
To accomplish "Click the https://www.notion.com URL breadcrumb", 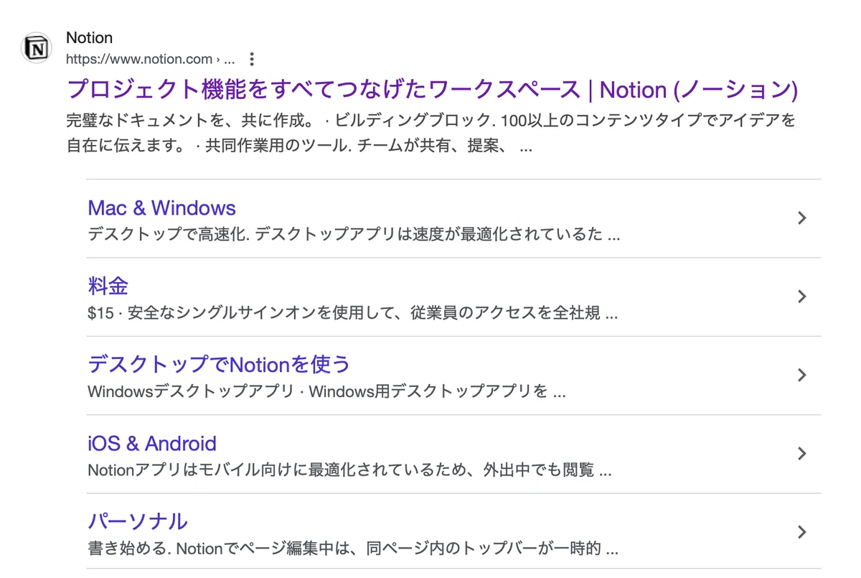I will pyautogui.click(x=151, y=60).
